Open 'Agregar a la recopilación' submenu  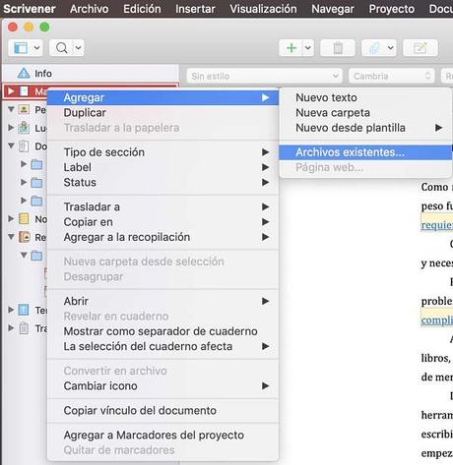point(163,237)
